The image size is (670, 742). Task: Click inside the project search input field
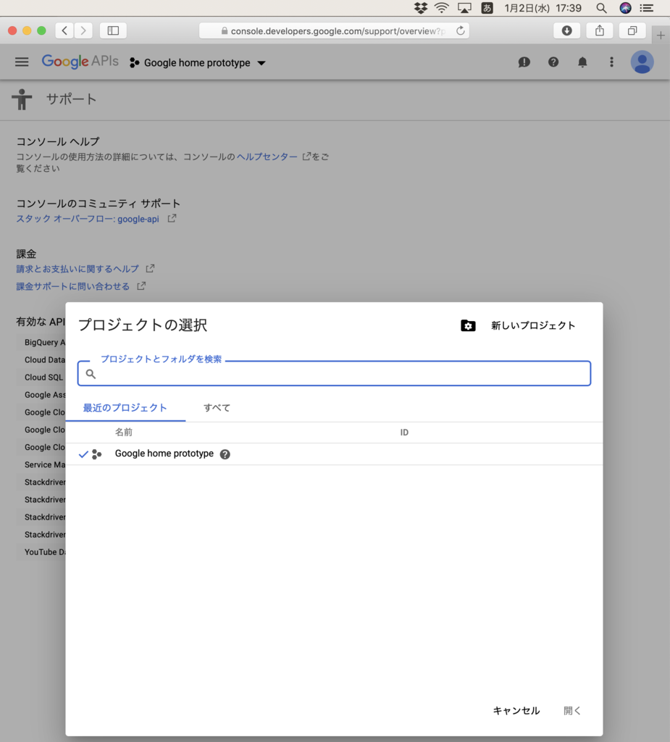coord(333,373)
